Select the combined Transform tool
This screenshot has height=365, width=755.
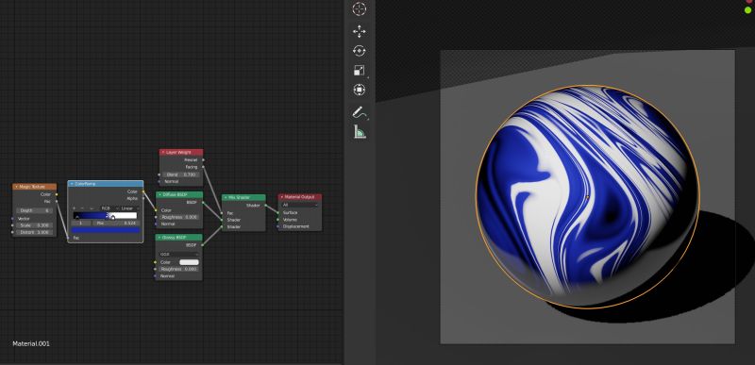tap(360, 90)
